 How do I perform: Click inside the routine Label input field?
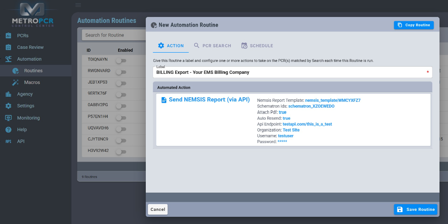(292, 72)
